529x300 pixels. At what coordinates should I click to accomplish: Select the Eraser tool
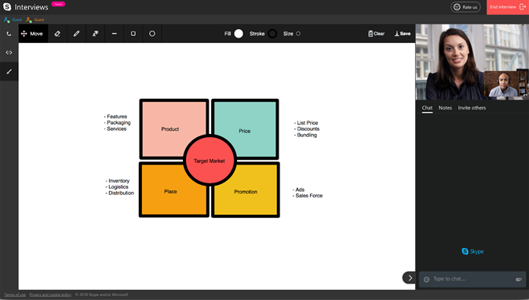(x=57, y=34)
